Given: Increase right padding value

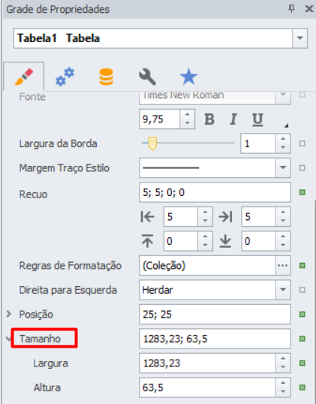Looking at the screenshot, I should point(283,212).
